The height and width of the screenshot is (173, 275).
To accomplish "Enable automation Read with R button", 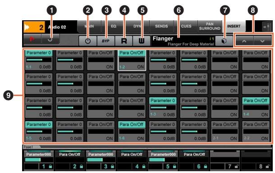I will coord(124,41).
